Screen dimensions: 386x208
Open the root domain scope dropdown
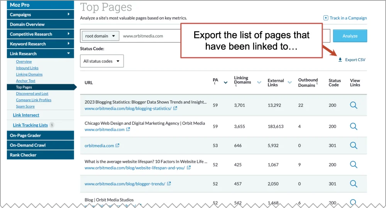tap(100, 36)
